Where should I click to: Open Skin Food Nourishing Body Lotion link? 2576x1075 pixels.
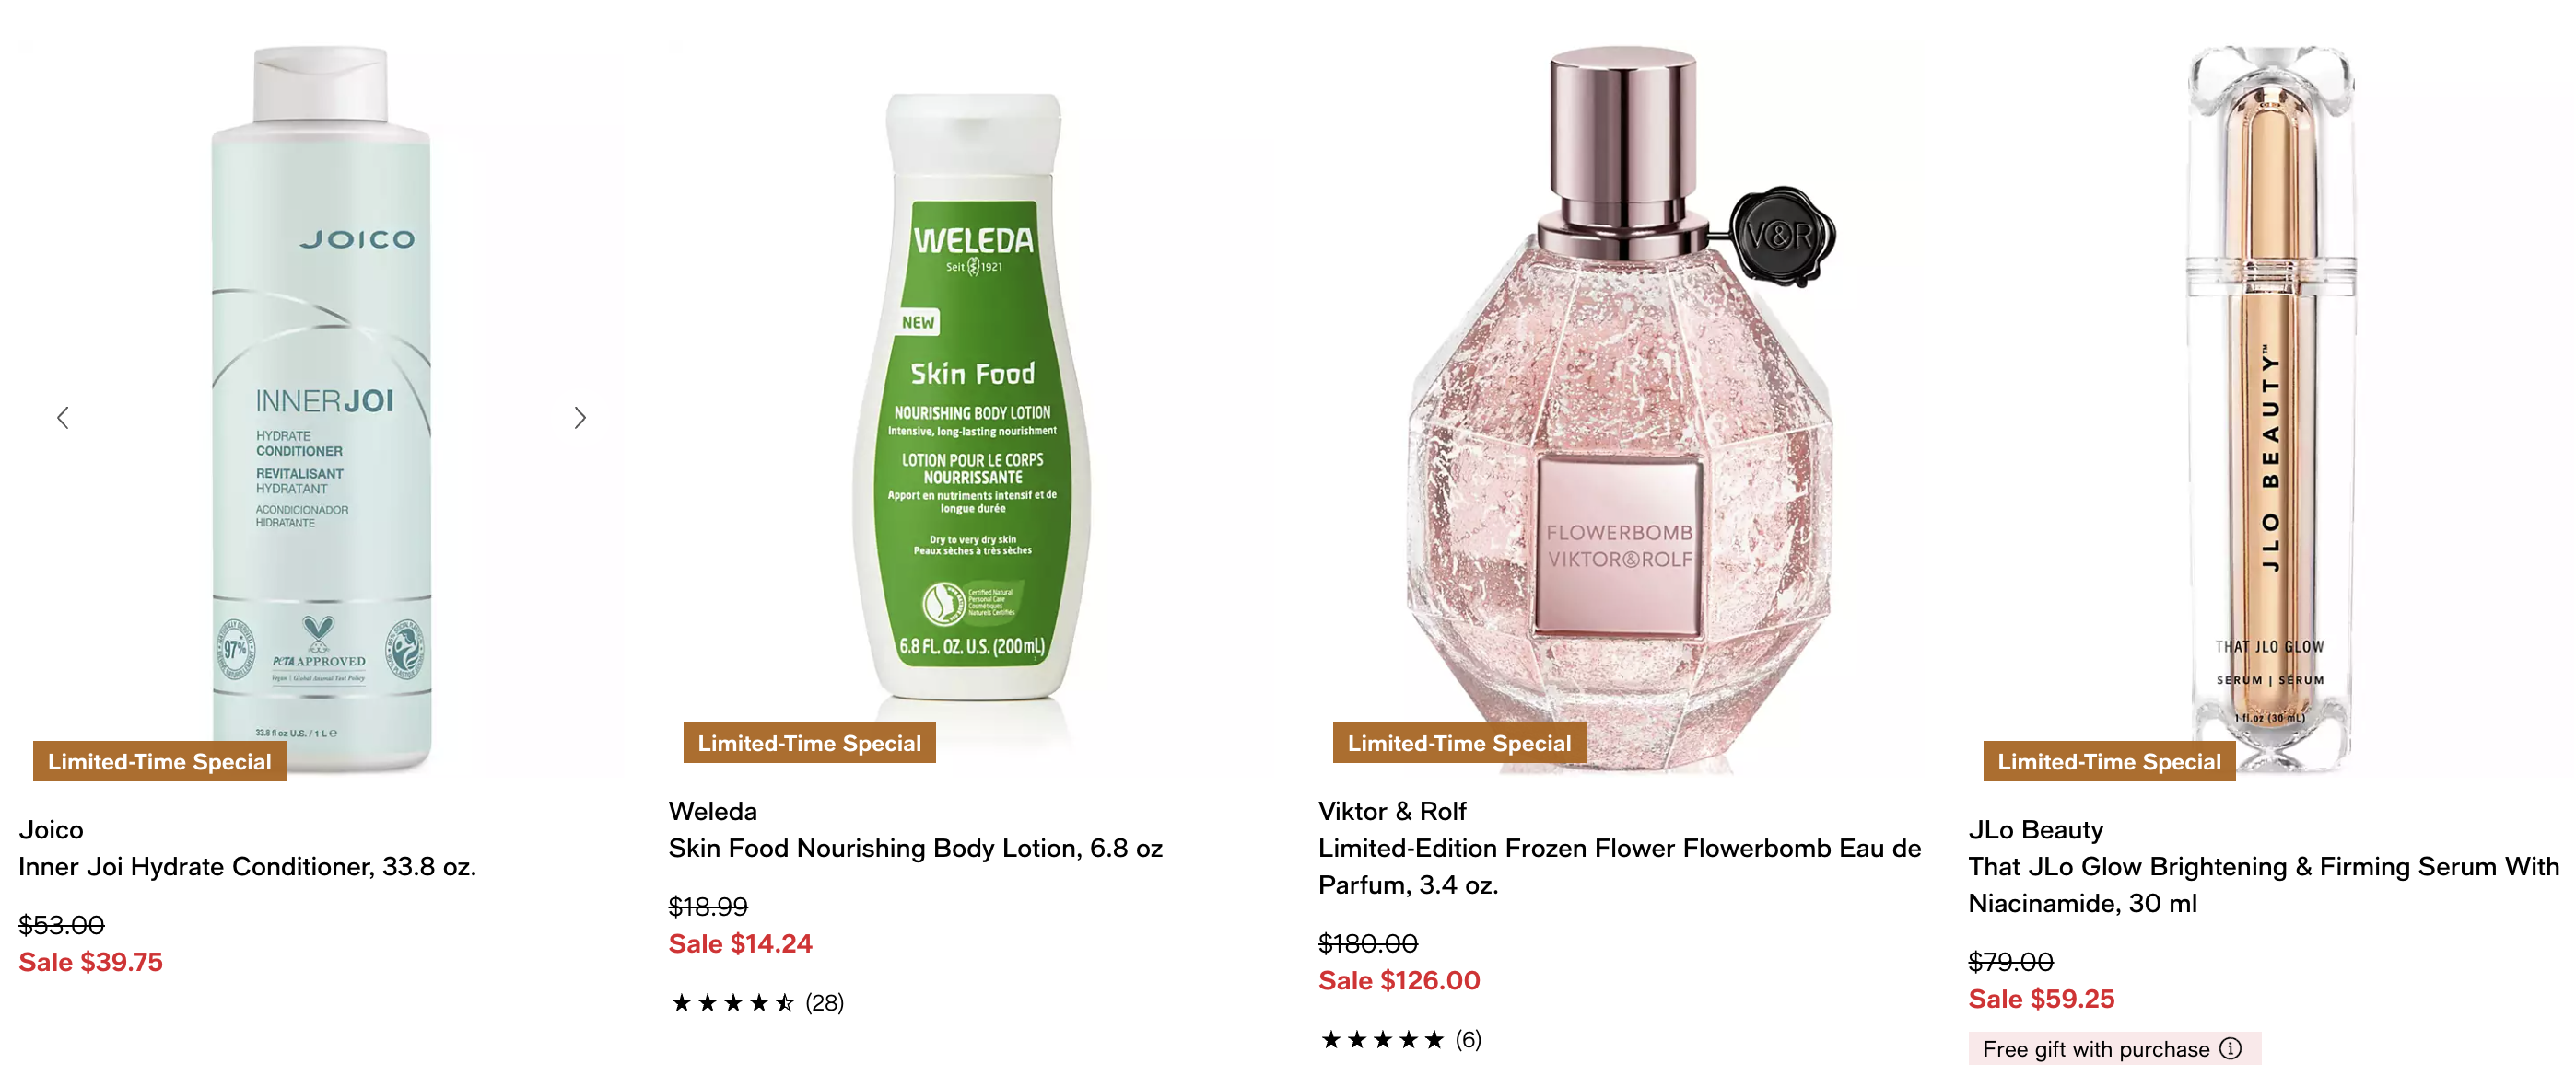point(915,849)
